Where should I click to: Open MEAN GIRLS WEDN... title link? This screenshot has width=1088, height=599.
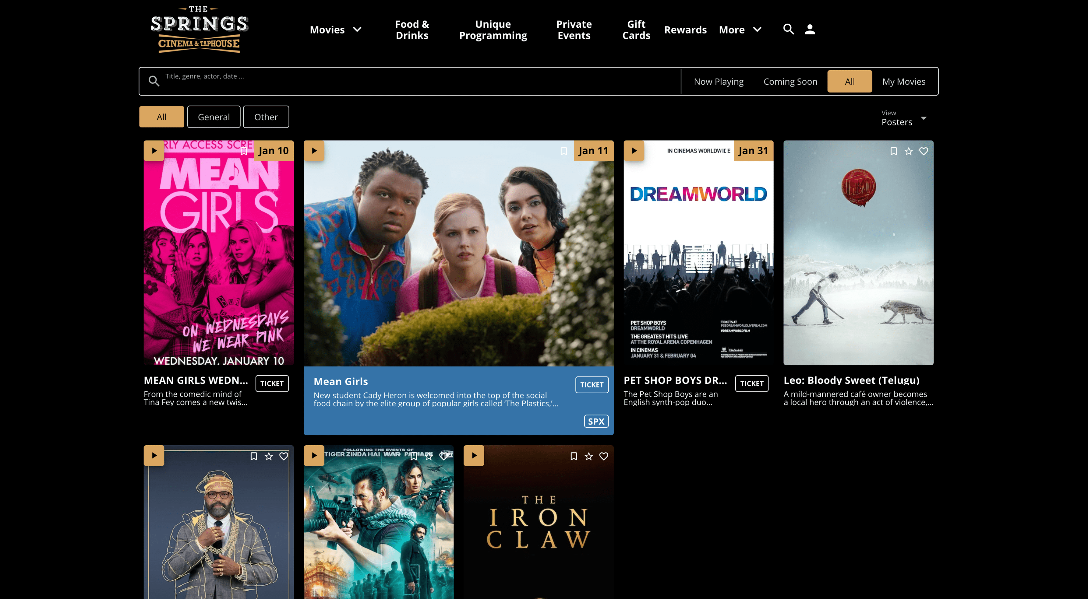pyautogui.click(x=196, y=380)
